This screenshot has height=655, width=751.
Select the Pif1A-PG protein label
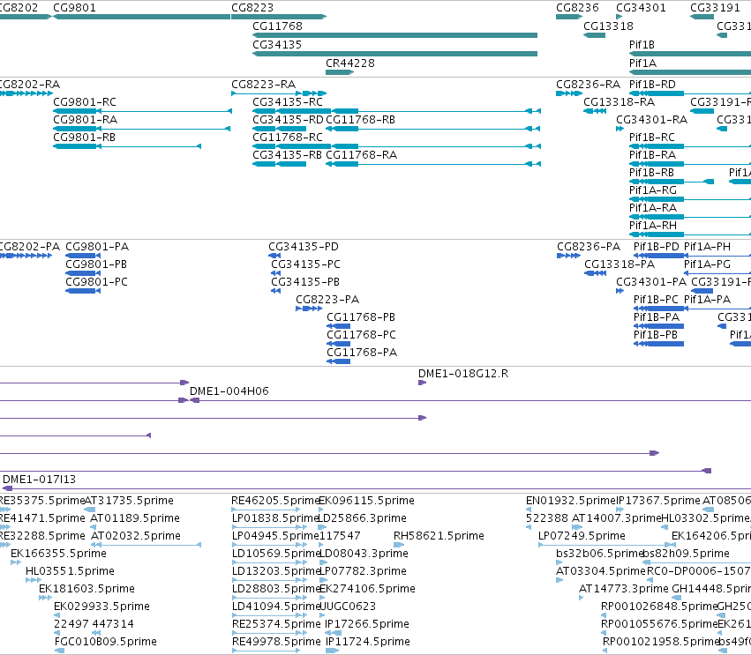point(707,264)
